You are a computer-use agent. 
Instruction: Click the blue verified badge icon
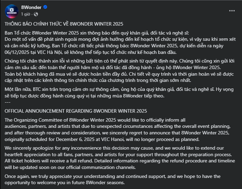coord(45,8)
